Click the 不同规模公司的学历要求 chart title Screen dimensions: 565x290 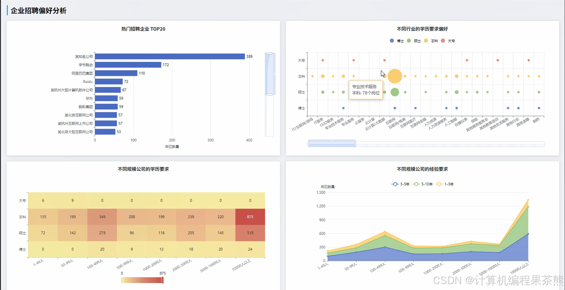click(143, 169)
